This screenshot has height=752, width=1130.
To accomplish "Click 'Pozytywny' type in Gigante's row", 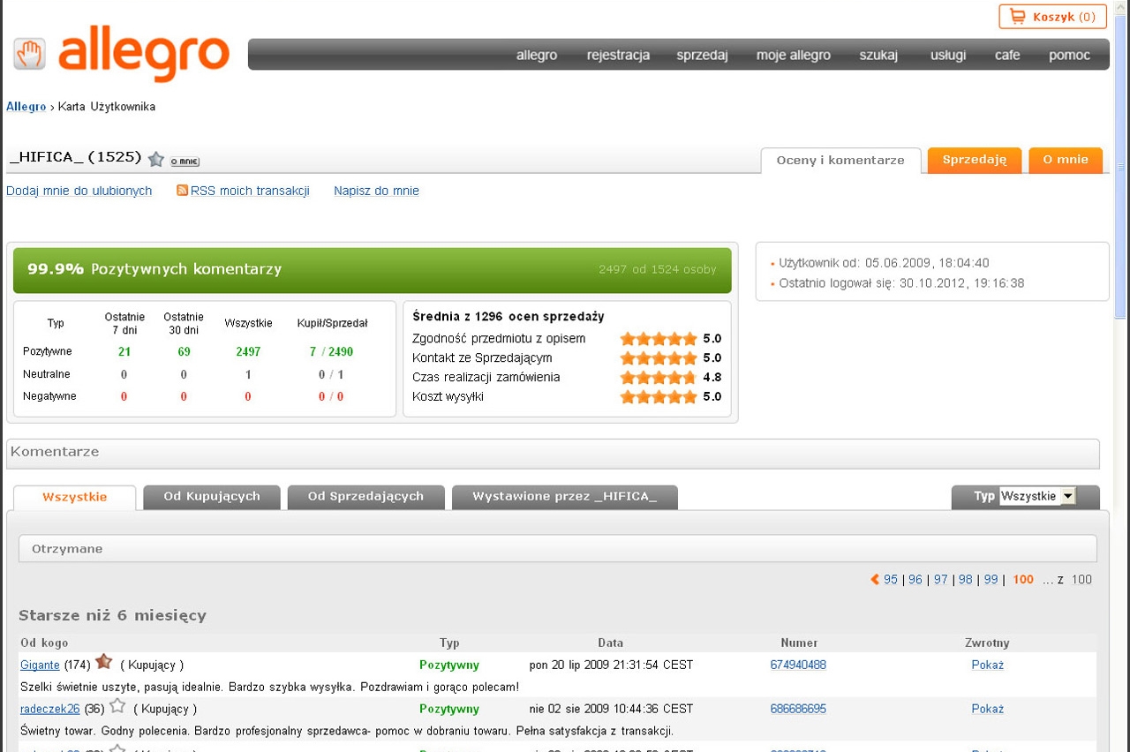I will point(449,665).
